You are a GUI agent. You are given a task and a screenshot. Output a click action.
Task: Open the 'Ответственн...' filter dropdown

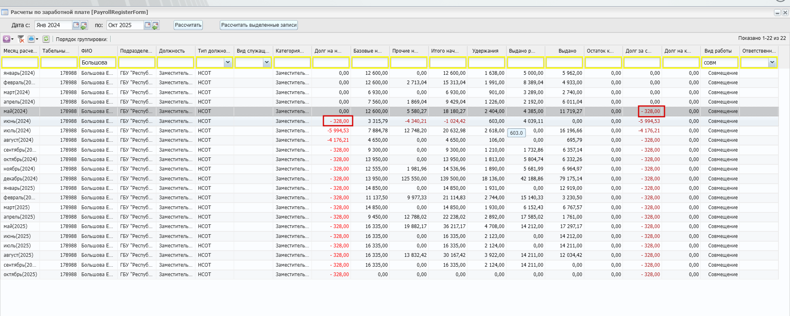tap(772, 62)
